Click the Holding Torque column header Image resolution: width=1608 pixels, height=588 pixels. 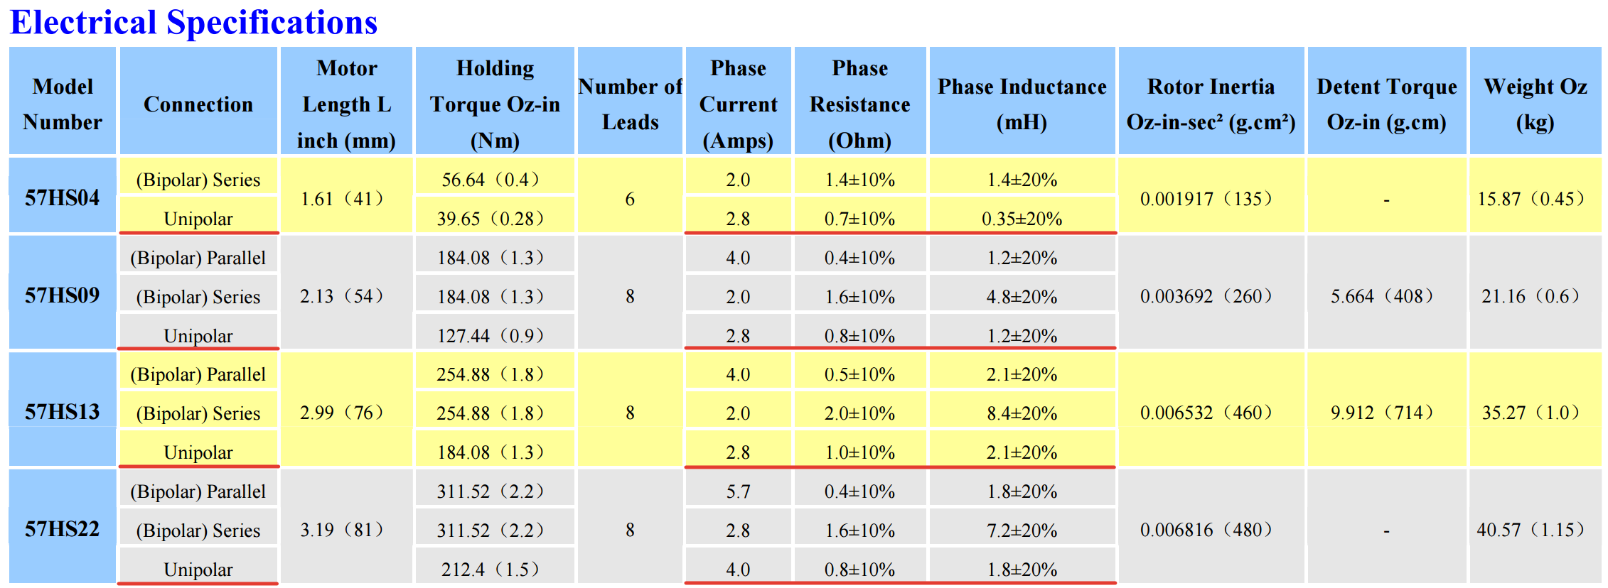point(495,104)
